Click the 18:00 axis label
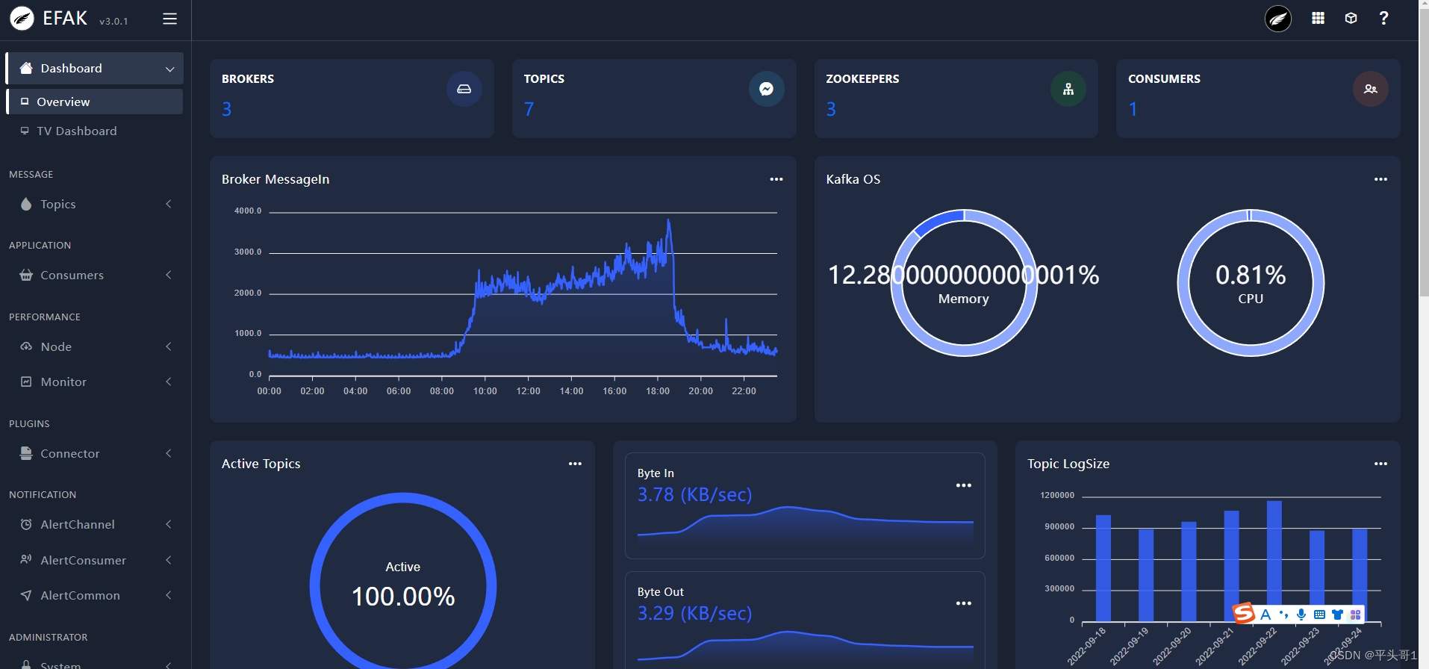Screen dimensions: 1429x669 pos(658,391)
